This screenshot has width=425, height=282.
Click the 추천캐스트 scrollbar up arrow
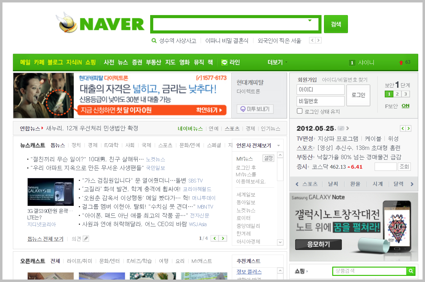[280, 270]
